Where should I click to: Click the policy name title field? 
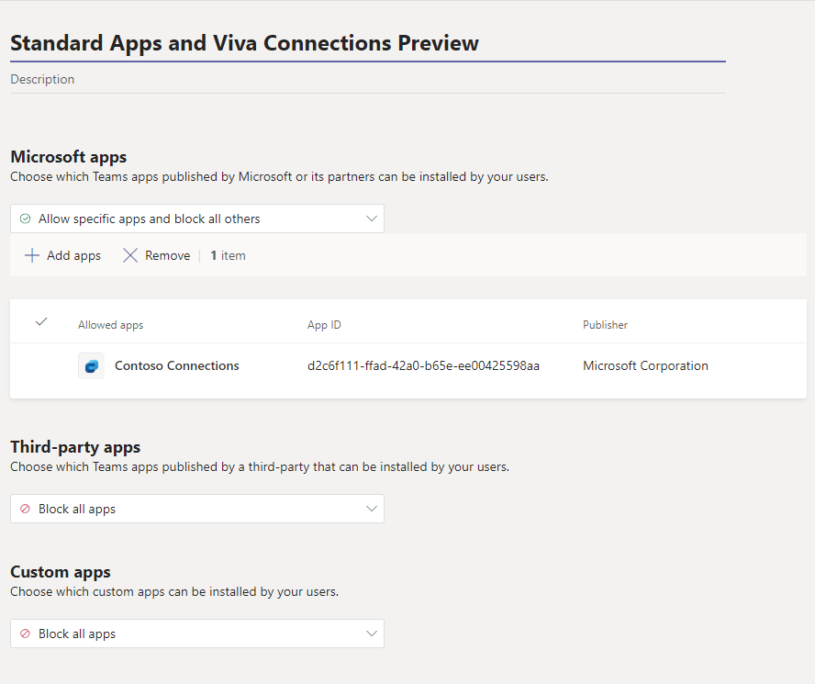[367, 43]
